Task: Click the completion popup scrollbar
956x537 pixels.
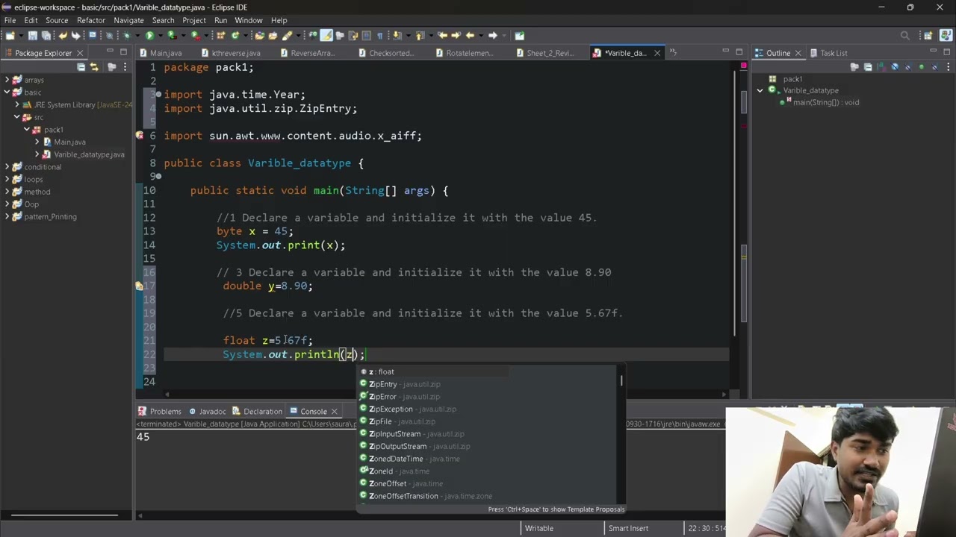Action: click(621, 380)
